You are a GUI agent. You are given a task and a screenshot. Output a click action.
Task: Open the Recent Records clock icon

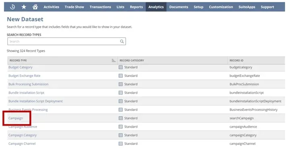[12, 7]
